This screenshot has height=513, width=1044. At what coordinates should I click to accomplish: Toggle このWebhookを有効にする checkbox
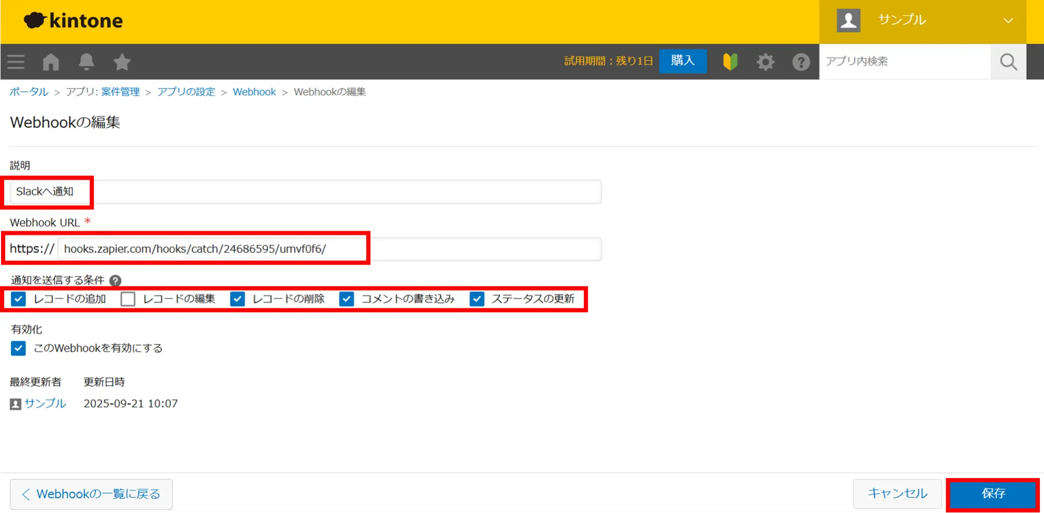tap(18, 348)
